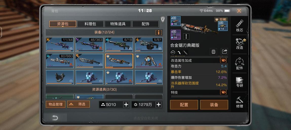Screen dimensions: 291x130
Task: Open the 核心 core sidebar icon
Action: tap(239, 26)
